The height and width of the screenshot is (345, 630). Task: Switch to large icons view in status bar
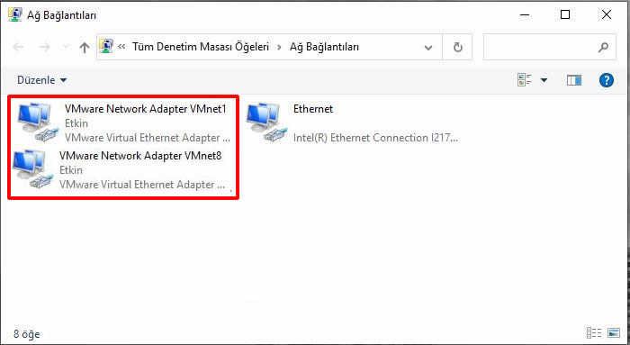(614, 333)
